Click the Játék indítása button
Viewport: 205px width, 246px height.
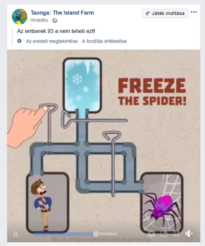point(165,13)
